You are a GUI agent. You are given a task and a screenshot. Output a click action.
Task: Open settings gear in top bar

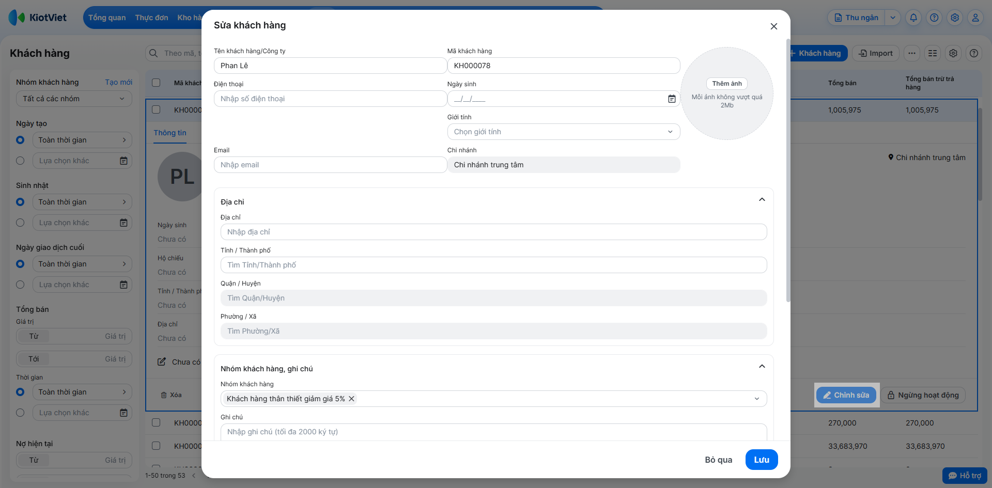pos(955,18)
